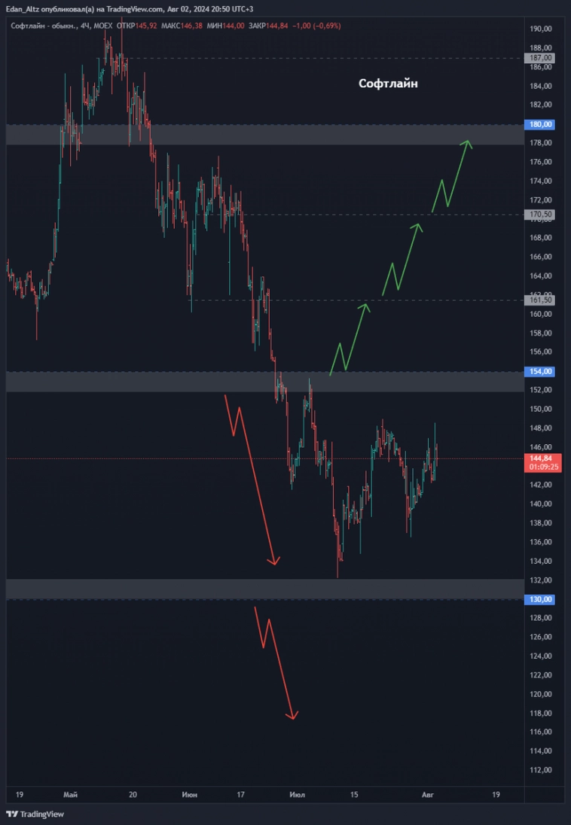Click the 184,00 tick on price axis

pyautogui.click(x=541, y=87)
